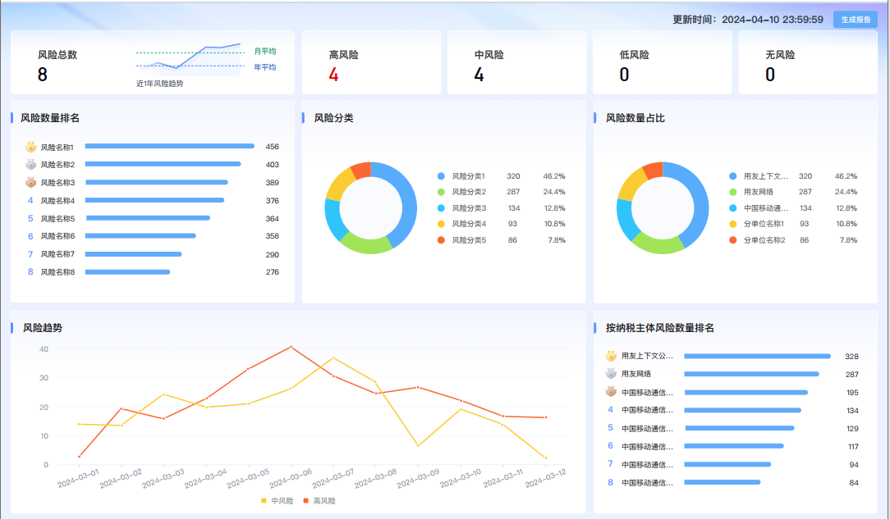The image size is (890, 519).
Task: Open the 低风险 summary card showing 0
Action: coord(662,63)
